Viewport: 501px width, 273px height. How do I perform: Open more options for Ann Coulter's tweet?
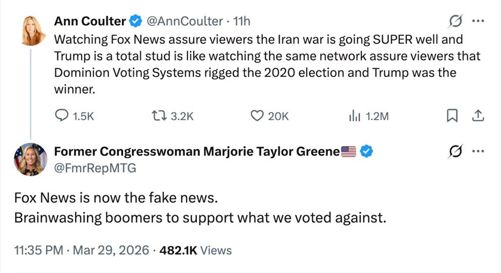point(477,21)
